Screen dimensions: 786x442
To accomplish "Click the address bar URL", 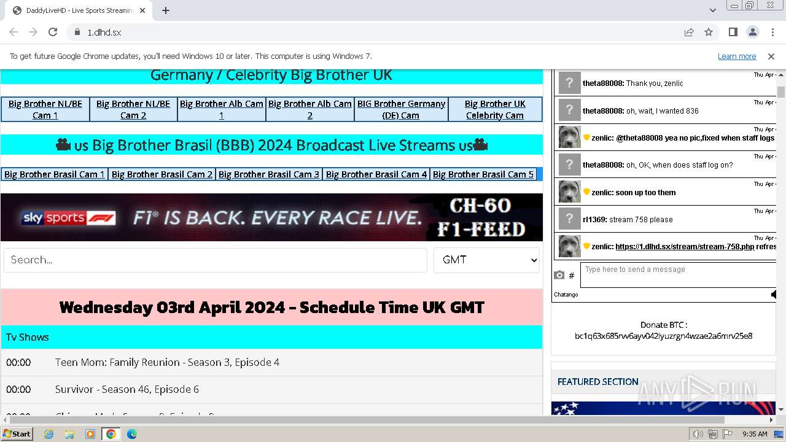I will 104,33.
